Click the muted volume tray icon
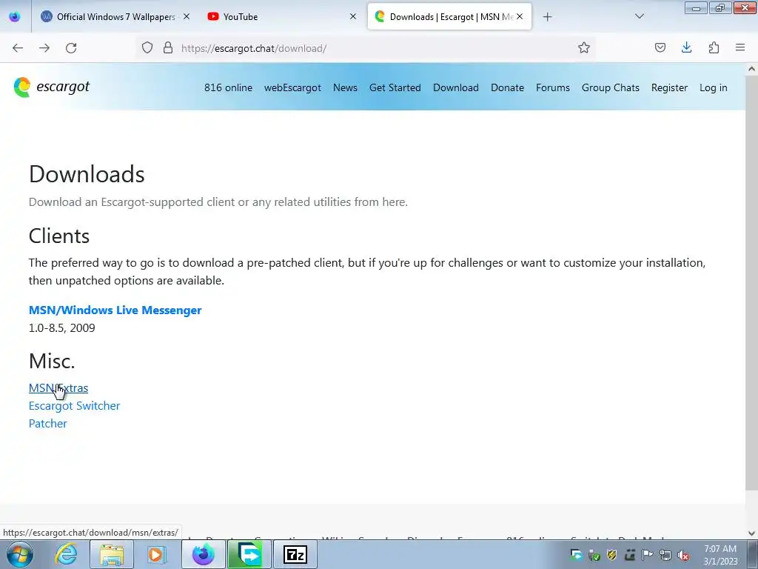The image size is (758, 569). 683,555
